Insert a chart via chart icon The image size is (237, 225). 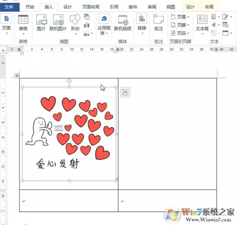coord(87,25)
